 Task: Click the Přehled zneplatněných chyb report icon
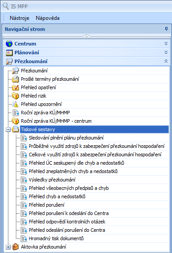click(24, 171)
